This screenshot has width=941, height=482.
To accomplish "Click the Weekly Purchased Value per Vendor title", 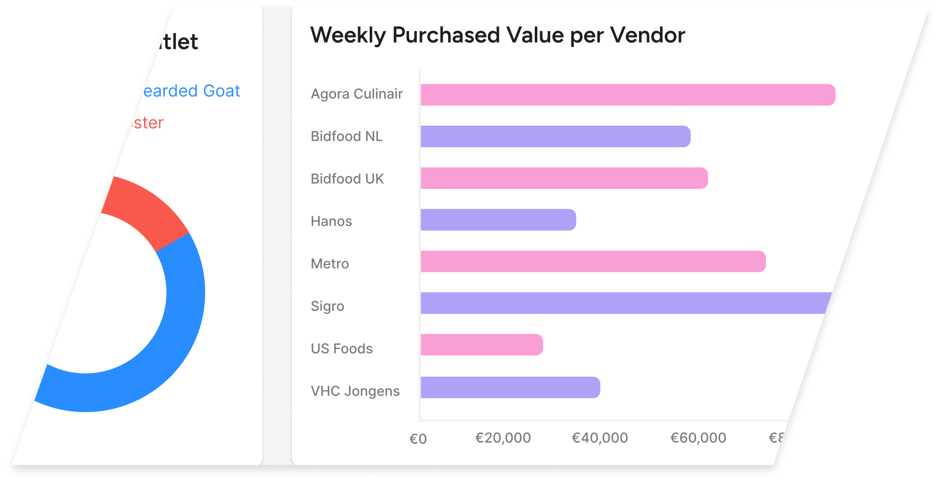I will (497, 35).
